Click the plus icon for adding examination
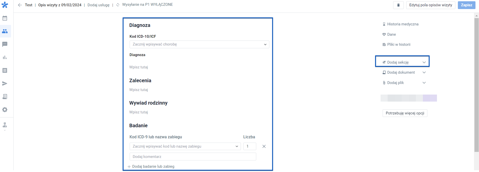 point(129,167)
